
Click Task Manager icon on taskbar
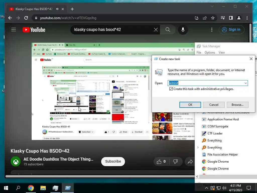coord(55,188)
